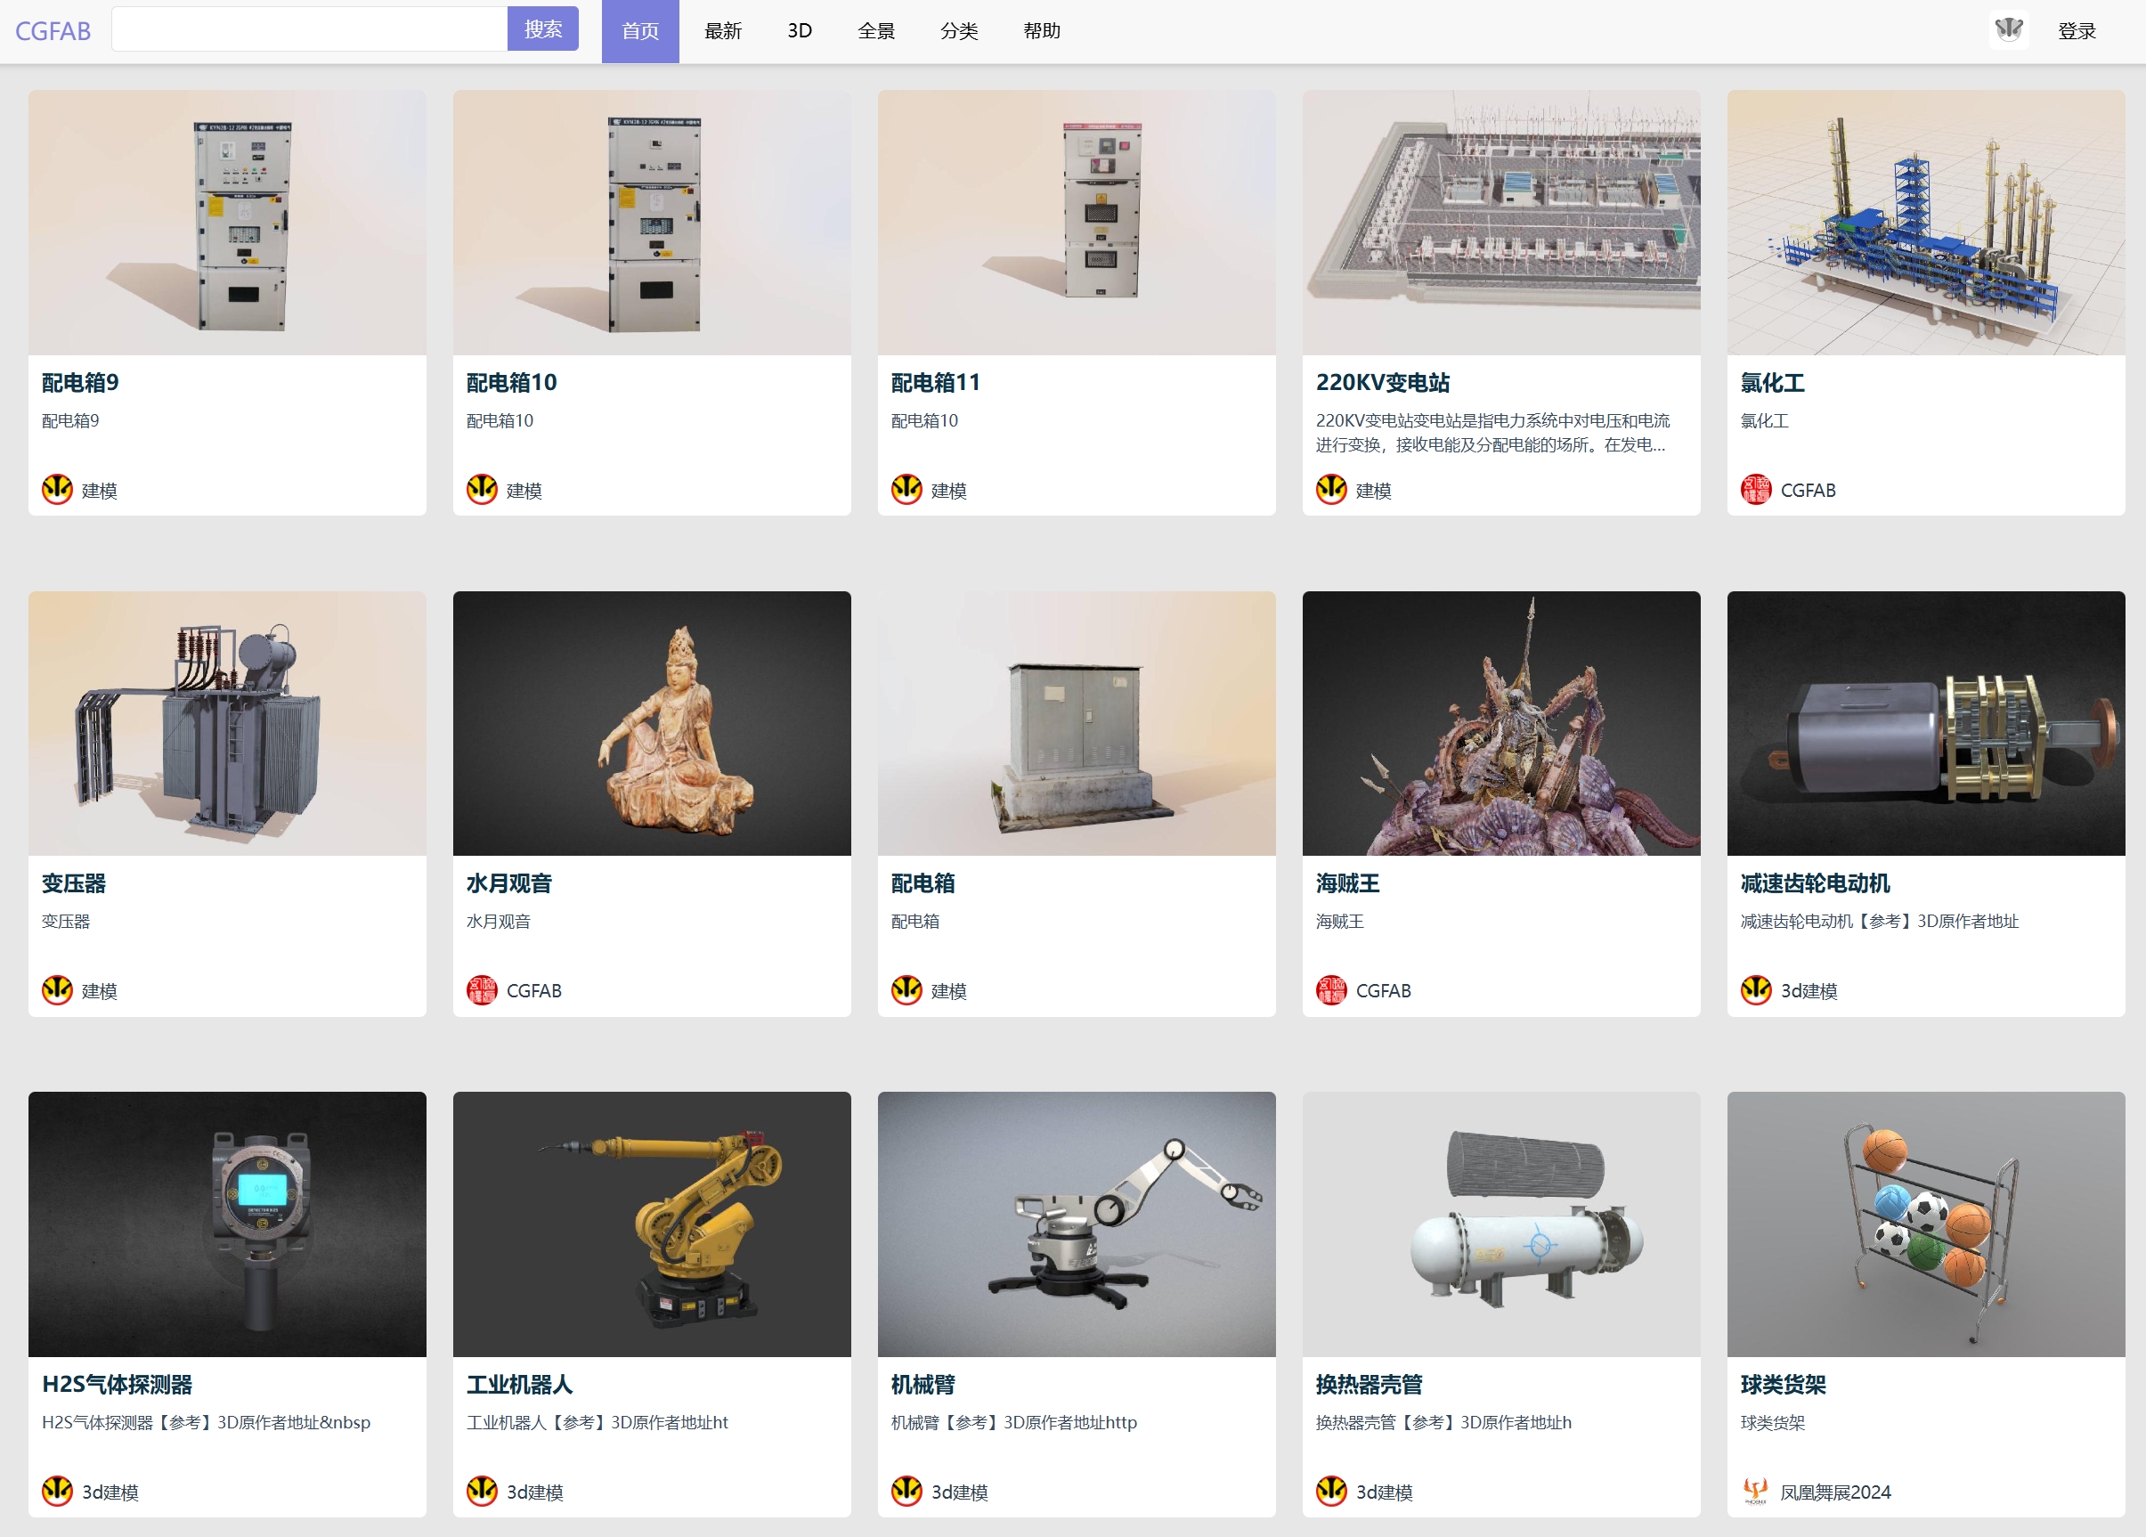Click 3d建模 author name under 换热器壳管
The image size is (2146, 1537).
click(1385, 1492)
